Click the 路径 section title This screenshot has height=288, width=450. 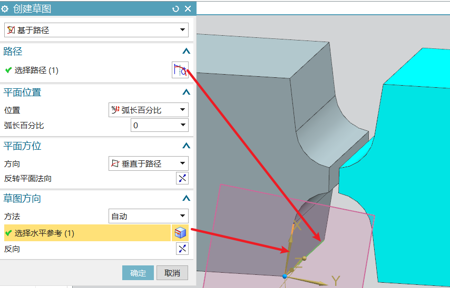click(13, 52)
